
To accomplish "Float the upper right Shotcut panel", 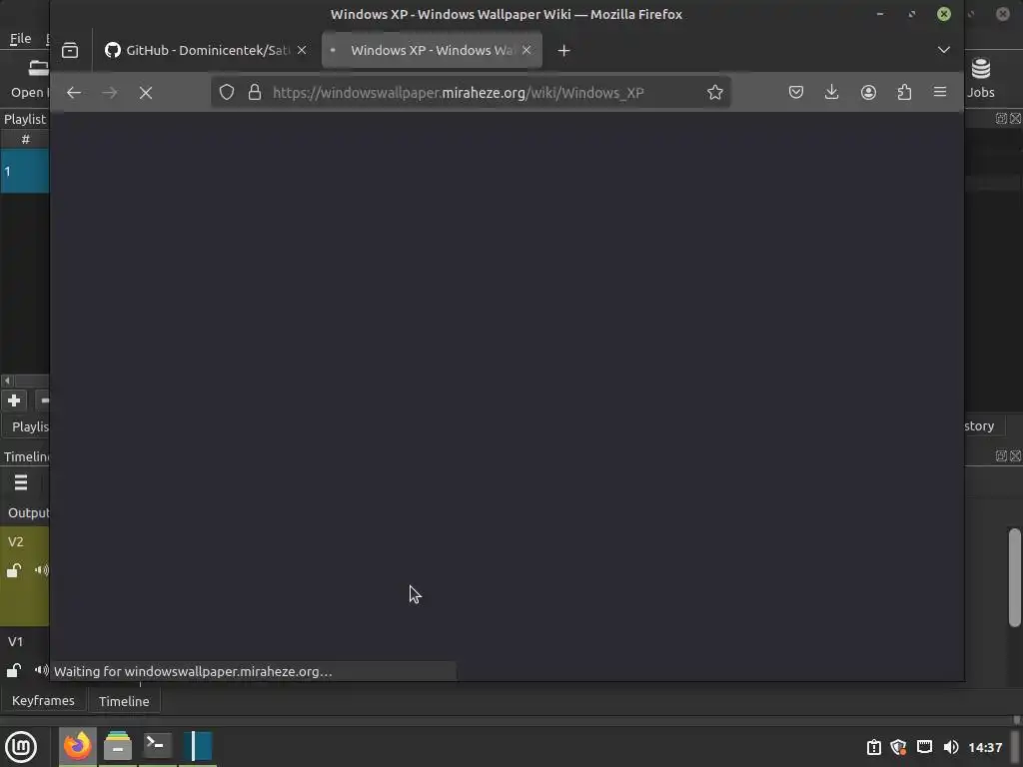I will 1001,118.
